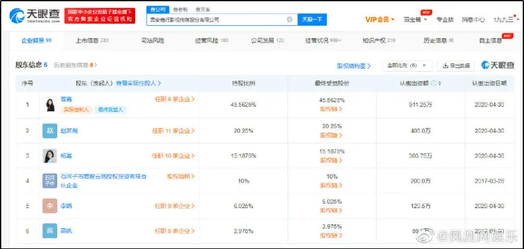524x249 pixels.
Task: Open 股权链 under 15.1875% final share
Action: click(331, 160)
